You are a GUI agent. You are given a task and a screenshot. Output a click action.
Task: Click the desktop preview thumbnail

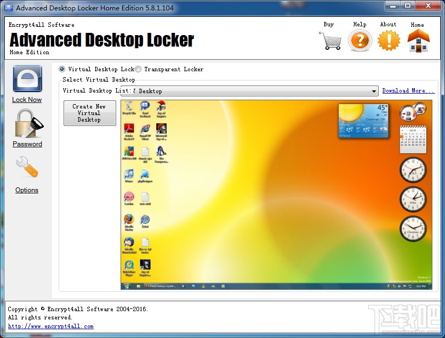coord(276,194)
